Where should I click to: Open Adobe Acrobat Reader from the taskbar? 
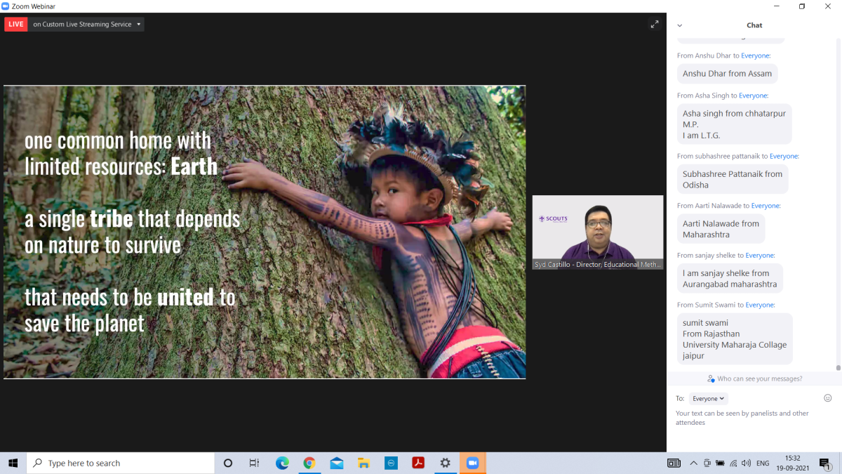[418, 463]
